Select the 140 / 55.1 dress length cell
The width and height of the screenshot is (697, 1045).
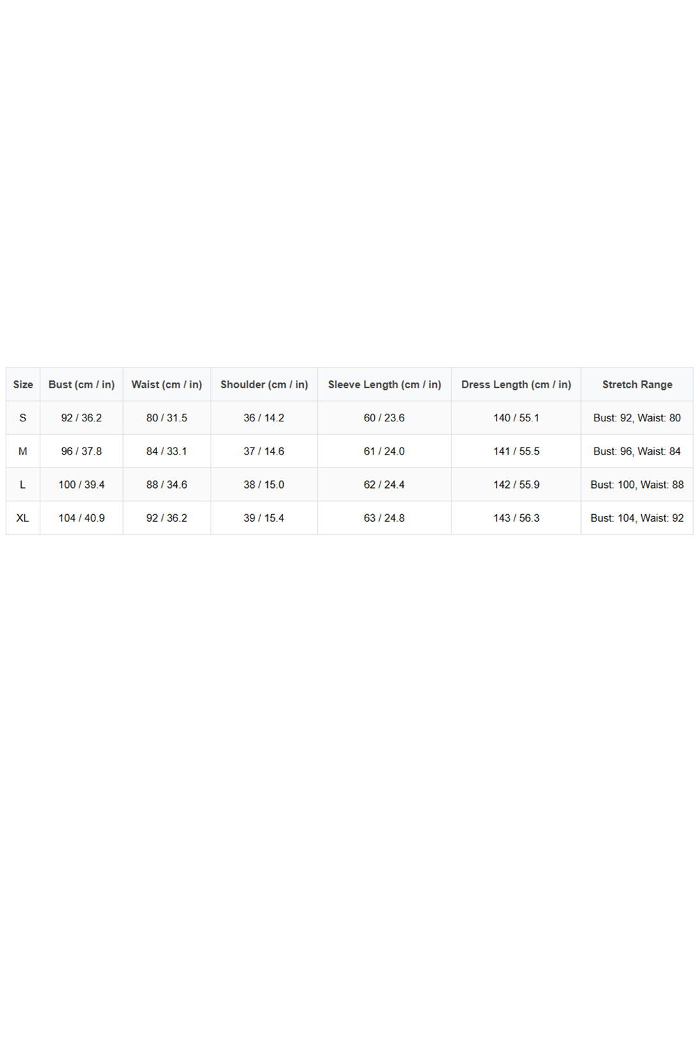pos(516,417)
